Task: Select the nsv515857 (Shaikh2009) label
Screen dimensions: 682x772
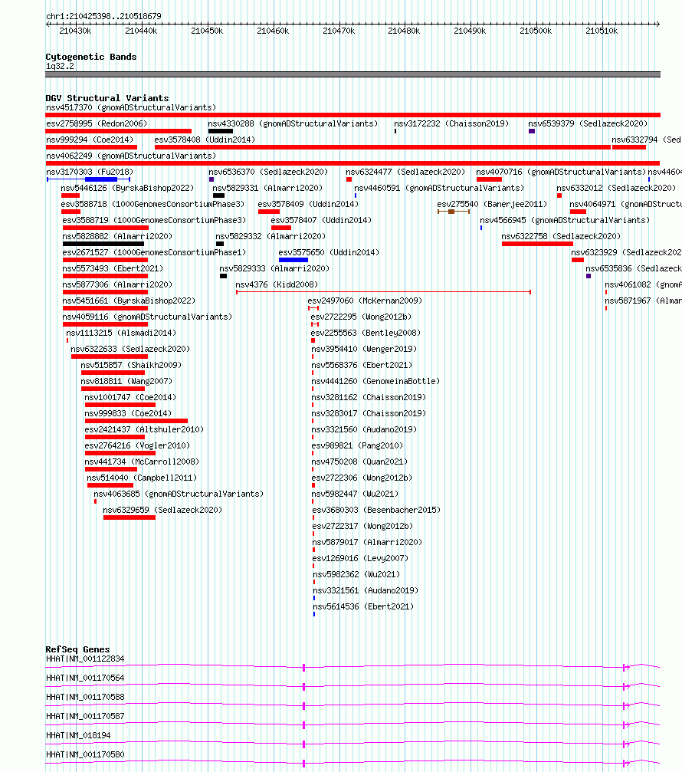Action: pos(131,365)
